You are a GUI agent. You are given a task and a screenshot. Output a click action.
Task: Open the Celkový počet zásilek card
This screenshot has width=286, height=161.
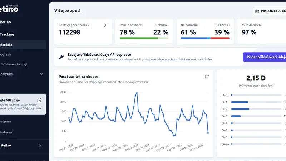[83, 31]
